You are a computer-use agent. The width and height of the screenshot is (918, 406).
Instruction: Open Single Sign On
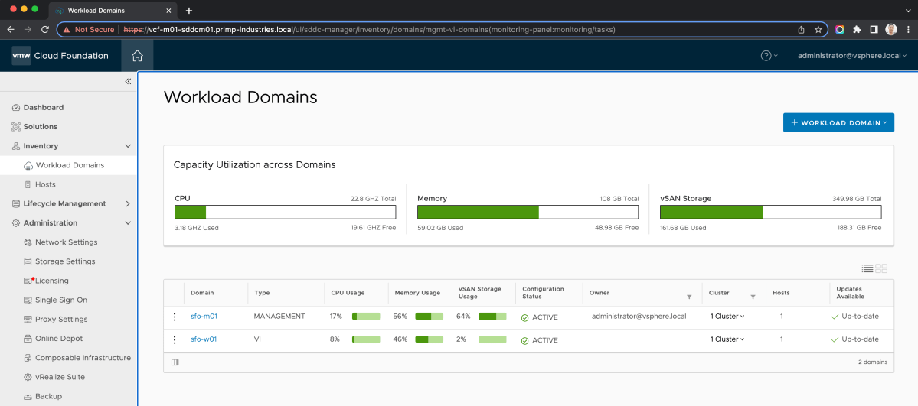click(x=61, y=300)
